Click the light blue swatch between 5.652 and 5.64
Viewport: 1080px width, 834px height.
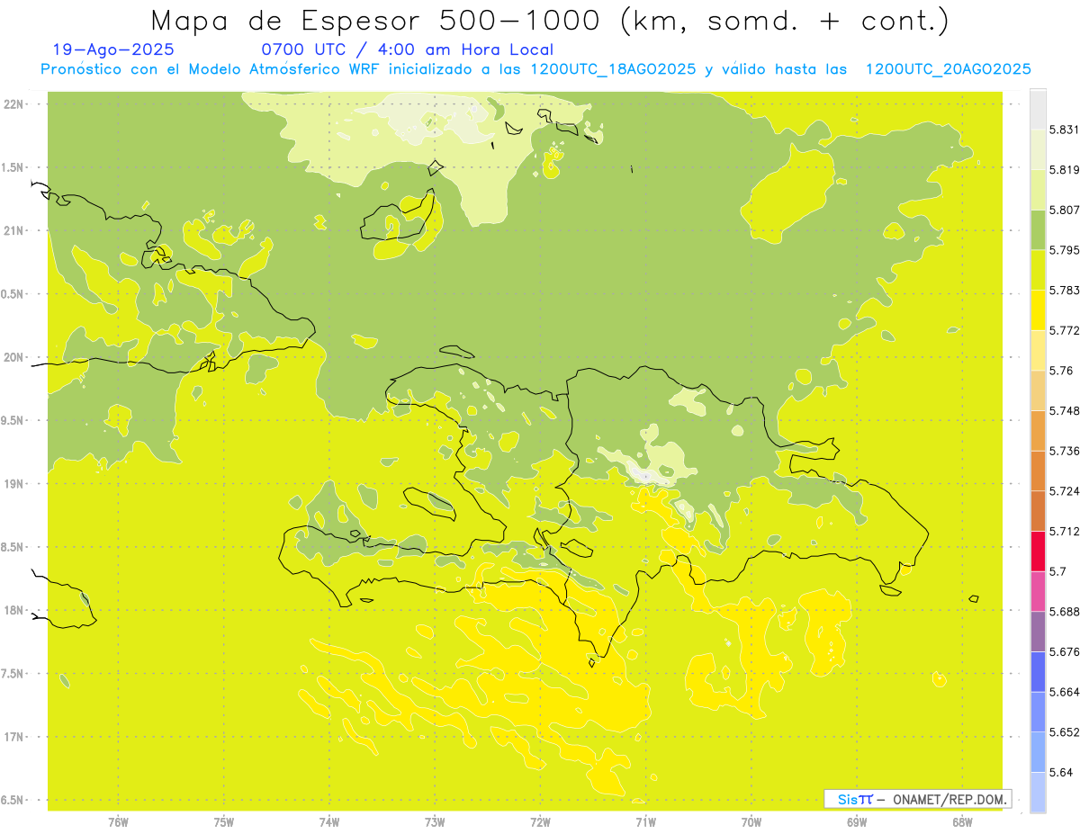click(x=1038, y=751)
